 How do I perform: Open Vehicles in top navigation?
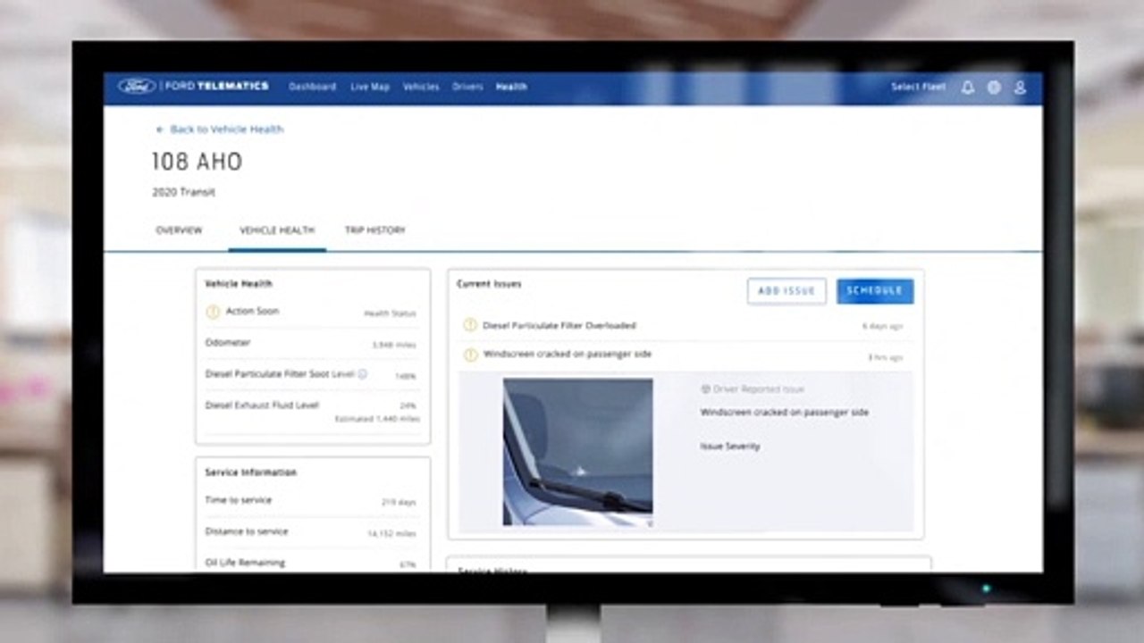click(x=421, y=87)
